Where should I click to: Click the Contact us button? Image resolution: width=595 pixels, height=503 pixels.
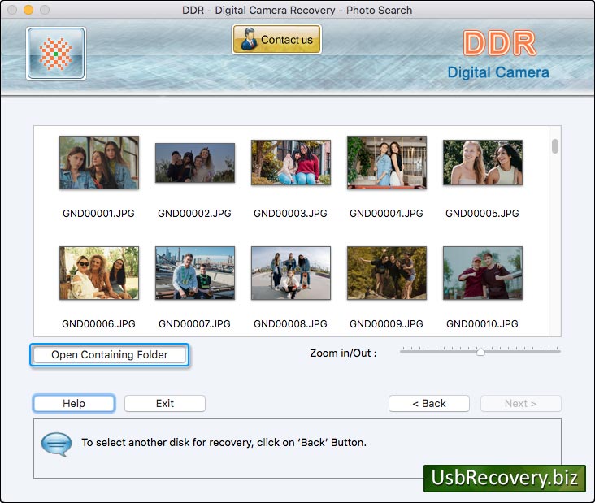click(276, 40)
